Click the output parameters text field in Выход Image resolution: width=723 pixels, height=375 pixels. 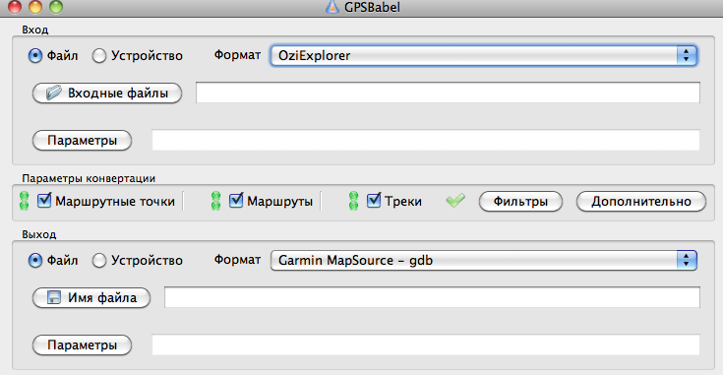coord(426,345)
